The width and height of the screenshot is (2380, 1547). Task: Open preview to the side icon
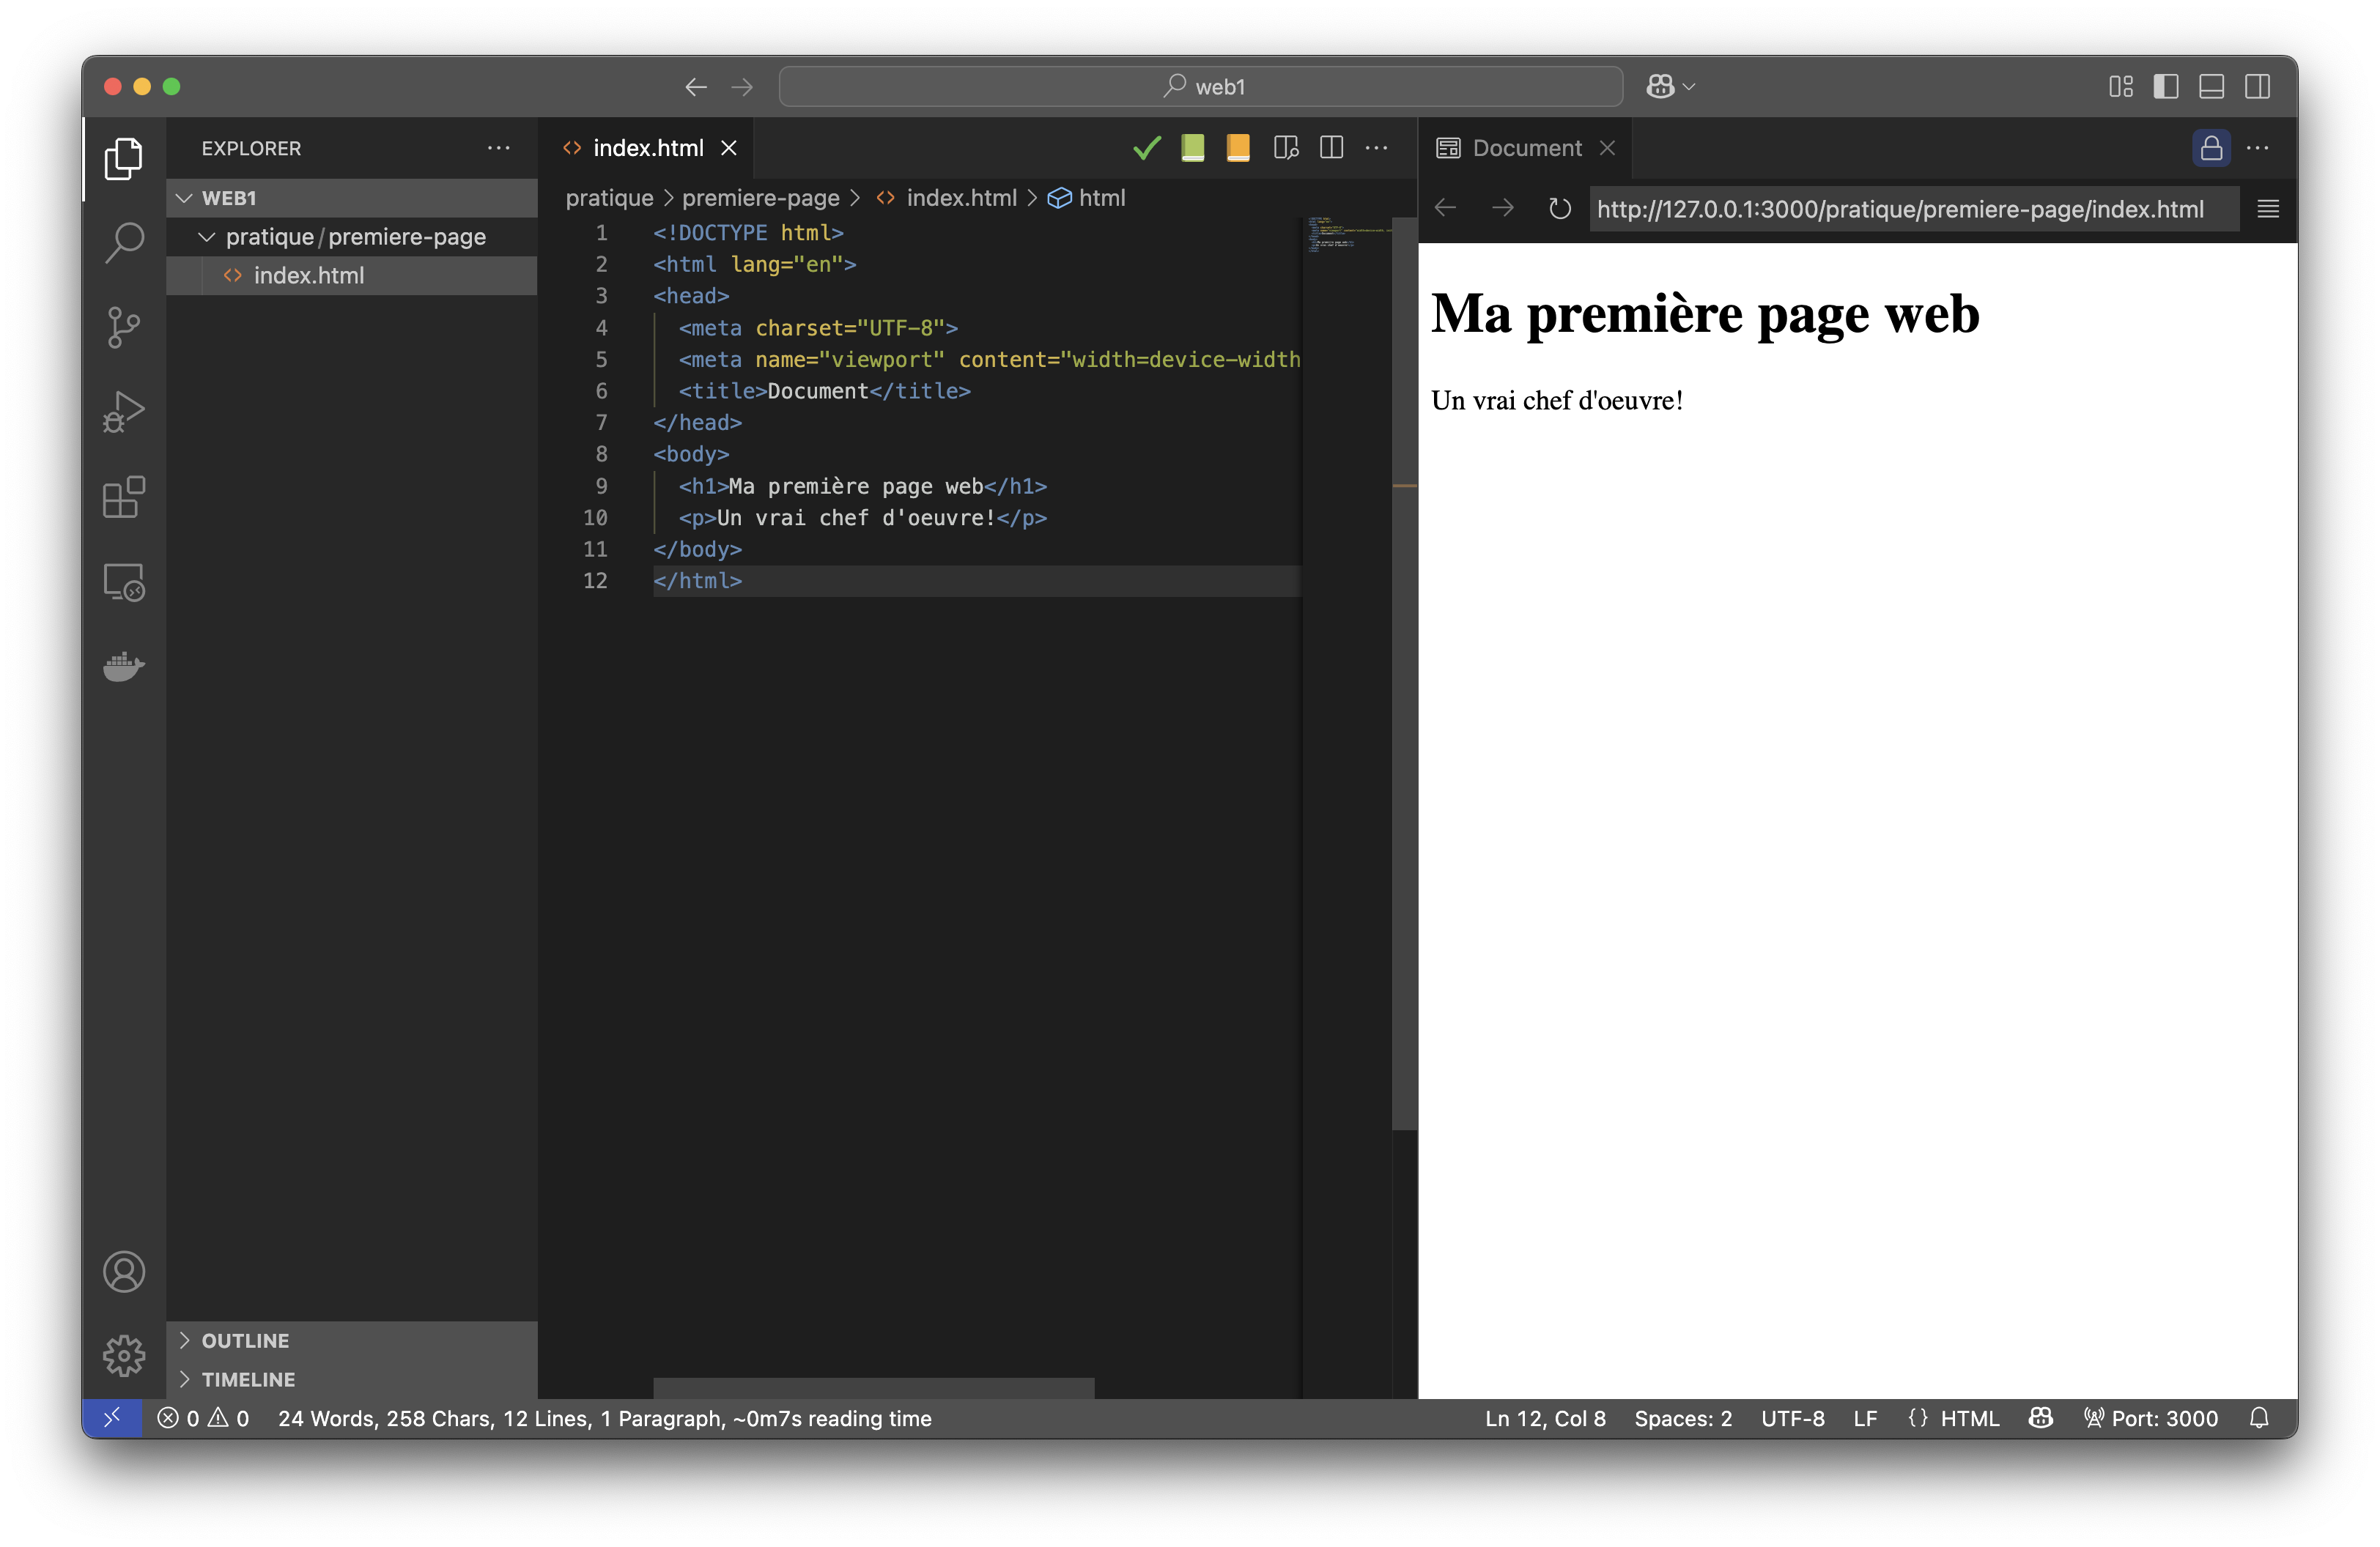click(x=1286, y=148)
